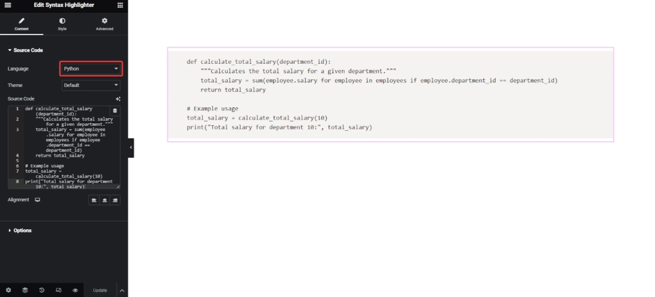
Task: Click the '# Example usage' line in editor
Action: [x=44, y=165]
